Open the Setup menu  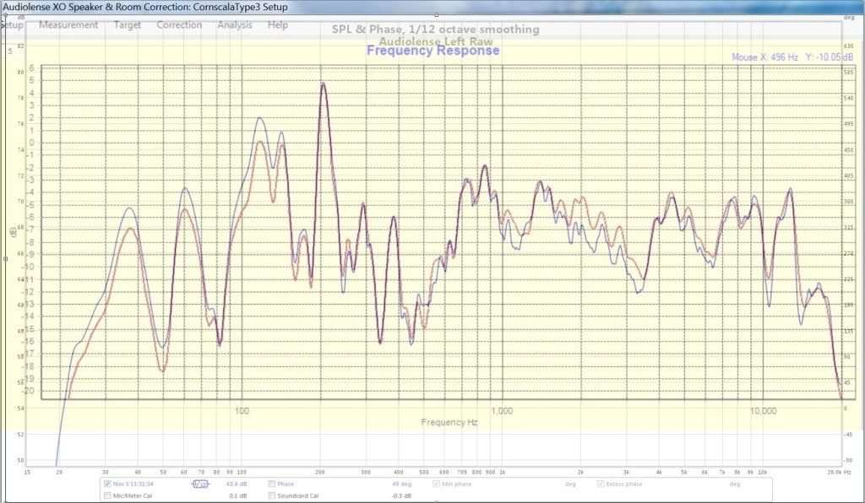click(12, 25)
